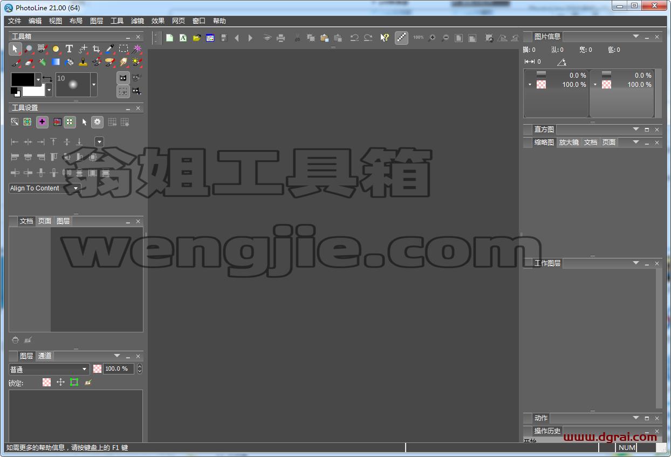Image resolution: width=671 pixels, height=457 pixels.
Task: Select the Magic Wand tool
Action: click(x=137, y=49)
